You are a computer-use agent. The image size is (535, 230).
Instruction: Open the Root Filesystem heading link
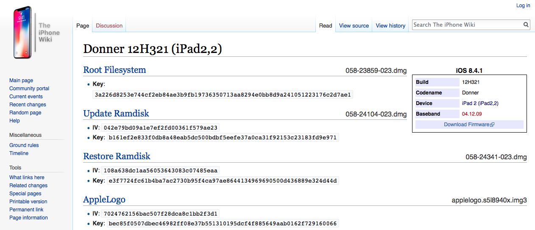pyautogui.click(x=114, y=70)
